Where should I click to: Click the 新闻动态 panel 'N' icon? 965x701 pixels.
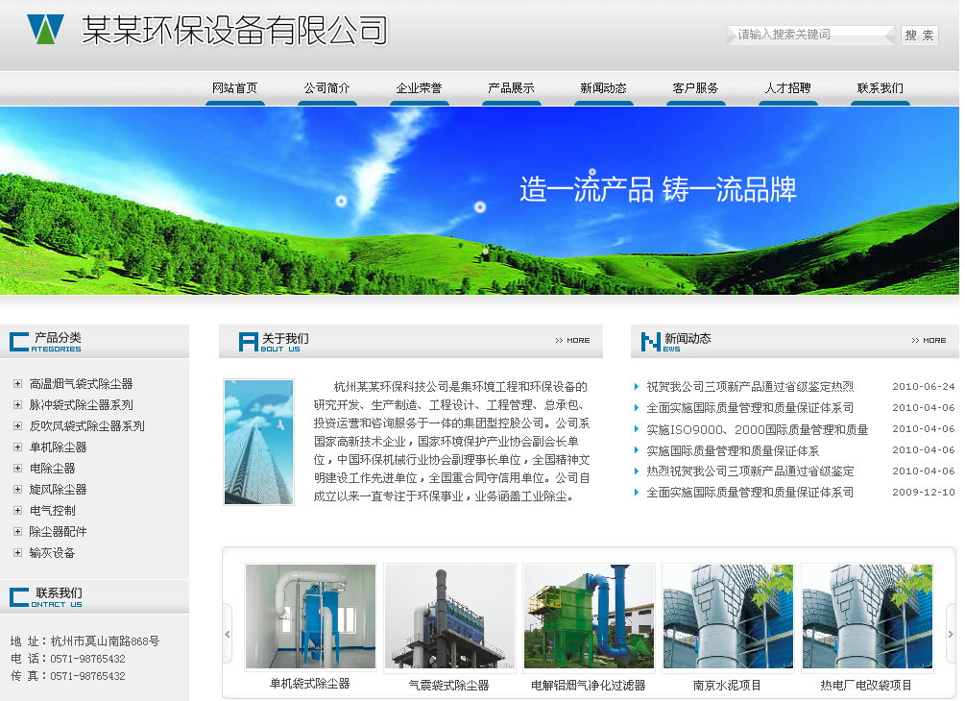[648, 339]
